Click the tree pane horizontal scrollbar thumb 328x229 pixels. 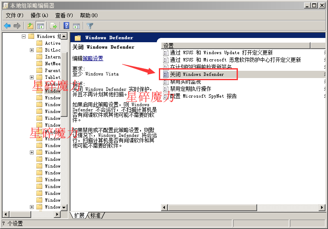(x=20, y=214)
